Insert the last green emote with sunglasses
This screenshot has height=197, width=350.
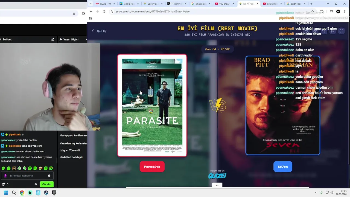pyautogui.click(x=51, y=168)
